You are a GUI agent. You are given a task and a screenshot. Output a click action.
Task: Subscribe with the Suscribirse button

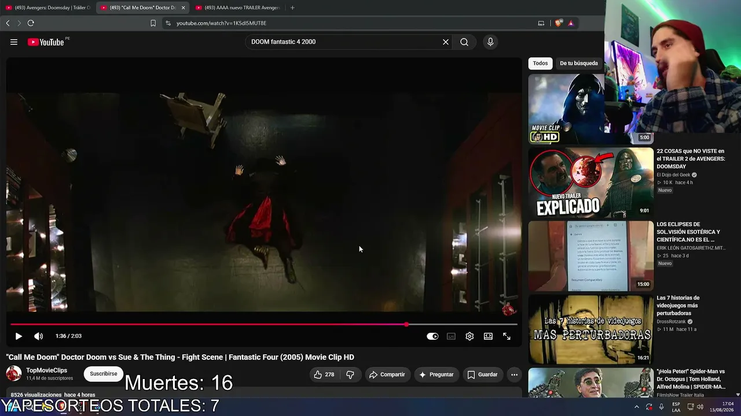pos(104,374)
